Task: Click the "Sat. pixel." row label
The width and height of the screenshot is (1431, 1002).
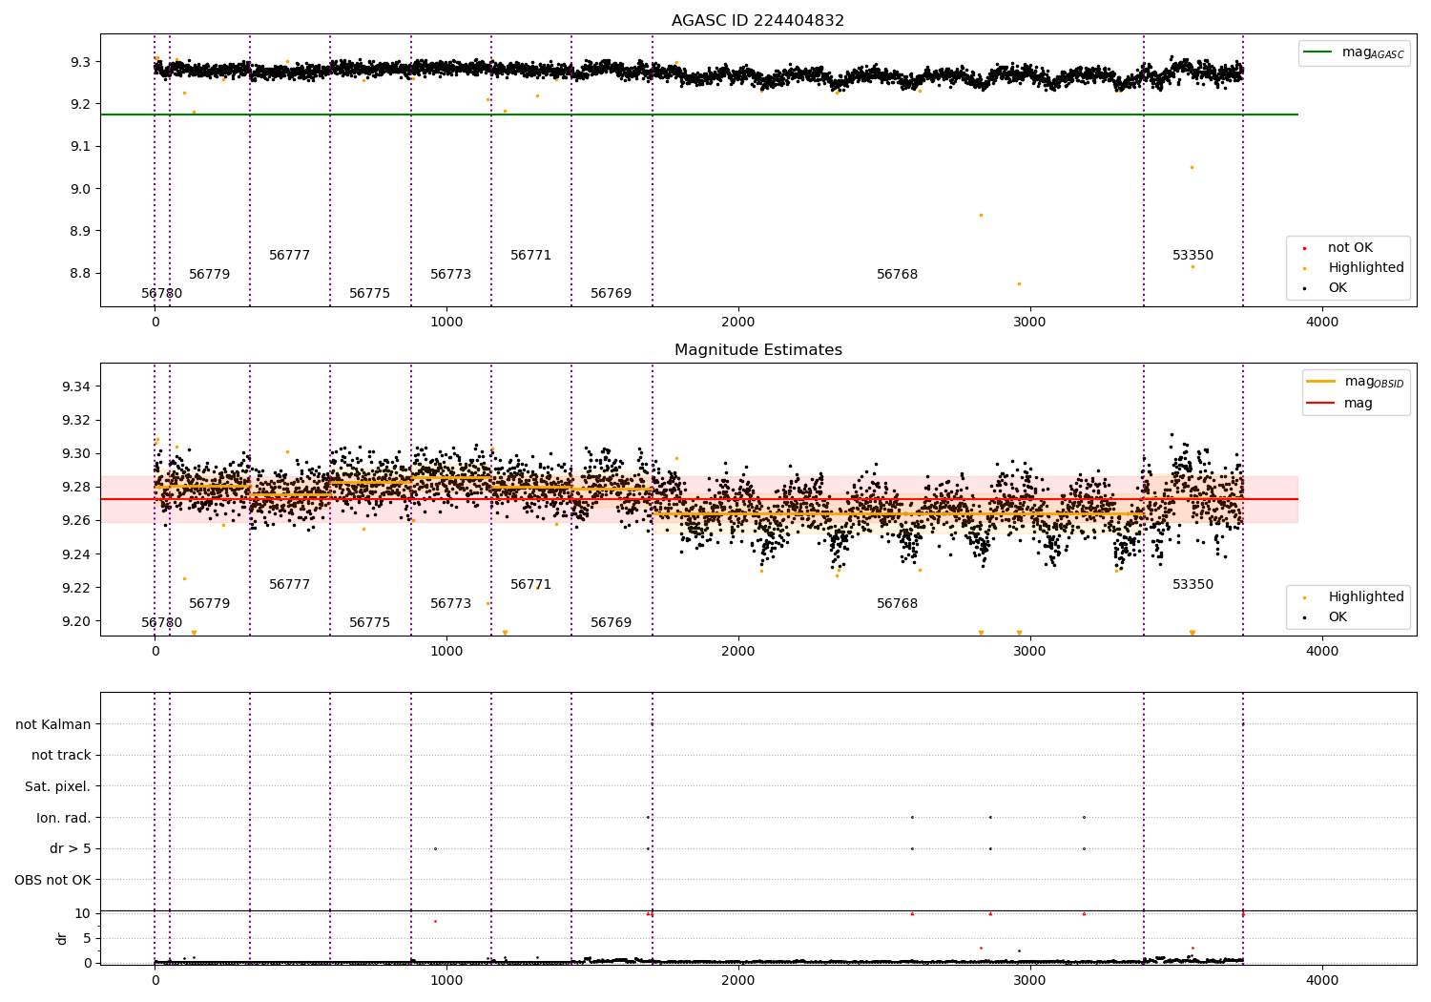Action: pos(57,786)
